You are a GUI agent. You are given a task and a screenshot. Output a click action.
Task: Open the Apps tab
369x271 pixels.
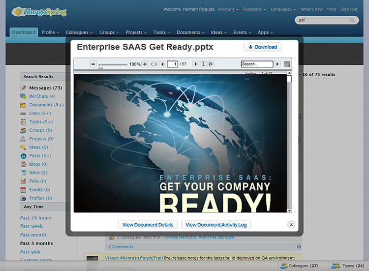click(263, 32)
